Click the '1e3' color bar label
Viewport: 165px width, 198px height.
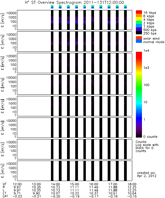pyautogui.click(x=146, y=68)
